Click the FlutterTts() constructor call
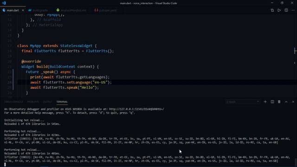Screen dimensions: 297x167 tap(99, 51)
